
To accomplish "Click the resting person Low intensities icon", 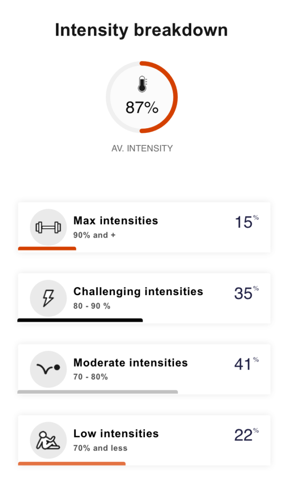I will 48,440.
